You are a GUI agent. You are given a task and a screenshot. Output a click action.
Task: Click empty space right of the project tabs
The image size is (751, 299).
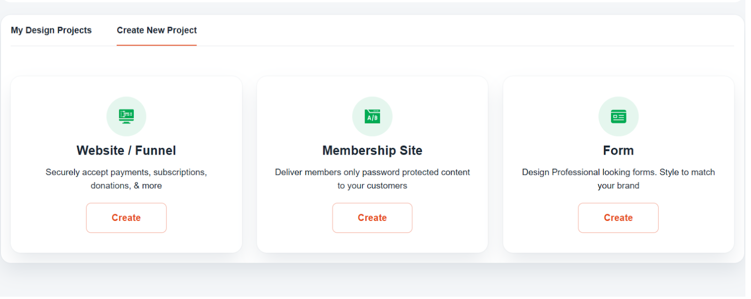[x=465, y=30]
